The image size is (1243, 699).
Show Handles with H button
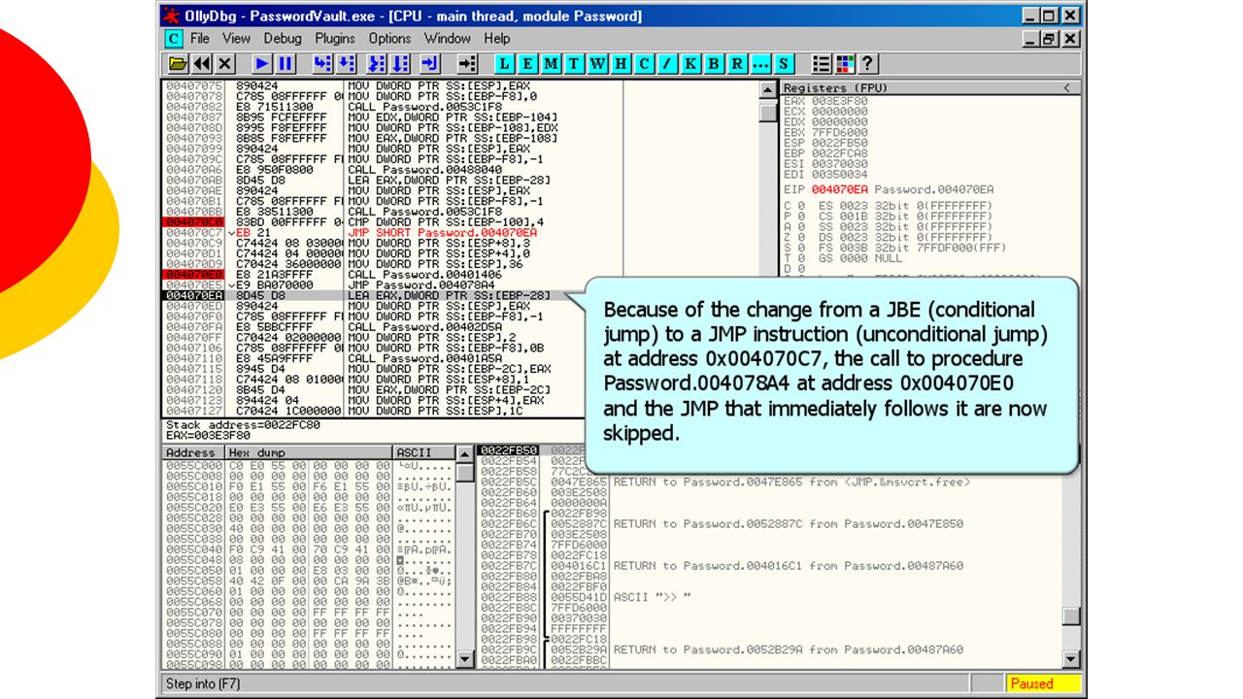tap(621, 63)
